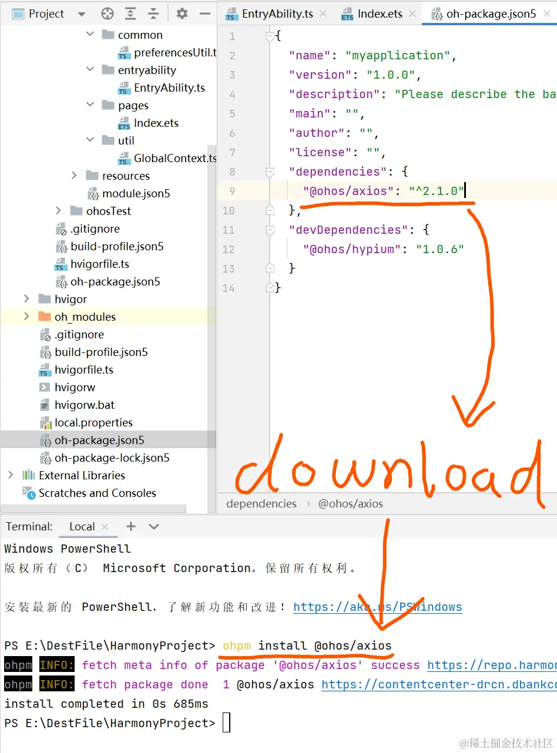The image size is (557, 753).
Task: Click the entry-level .gitignore file icon
Action: pyautogui.click(x=61, y=228)
